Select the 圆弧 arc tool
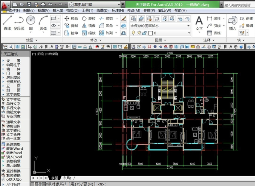This screenshot has height=186, width=255. [43, 23]
